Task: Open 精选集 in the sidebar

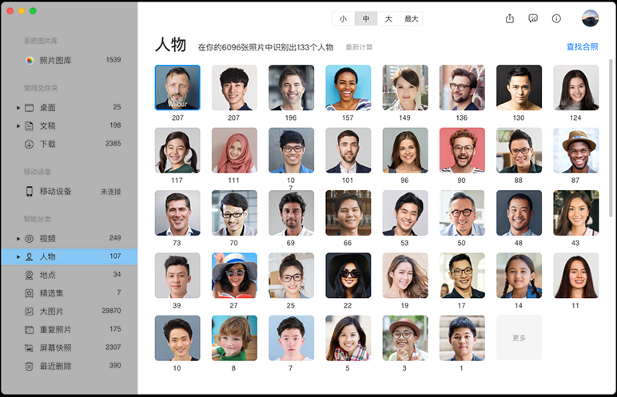Action: pos(52,293)
